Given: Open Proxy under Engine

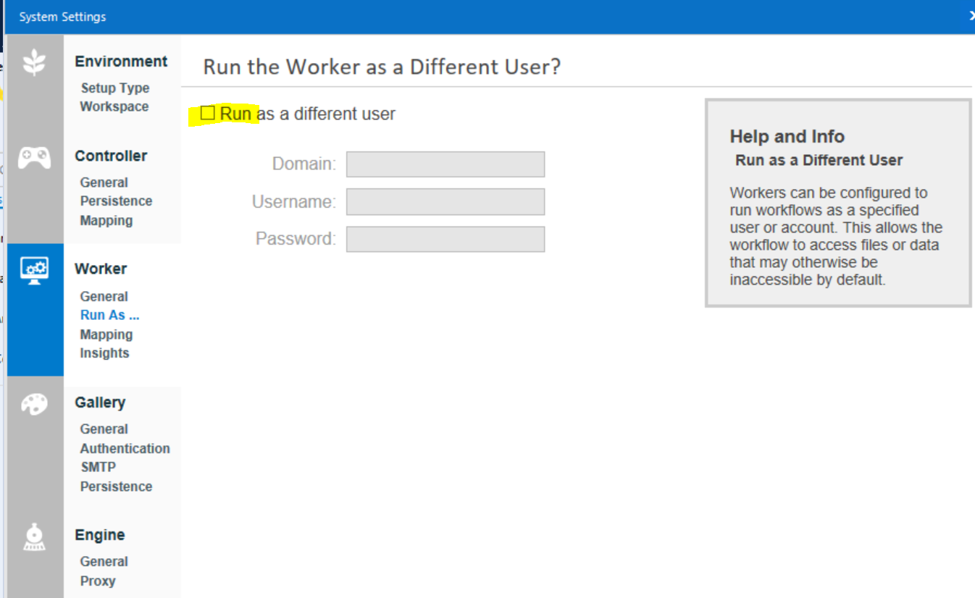Looking at the screenshot, I should pos(98,581).
